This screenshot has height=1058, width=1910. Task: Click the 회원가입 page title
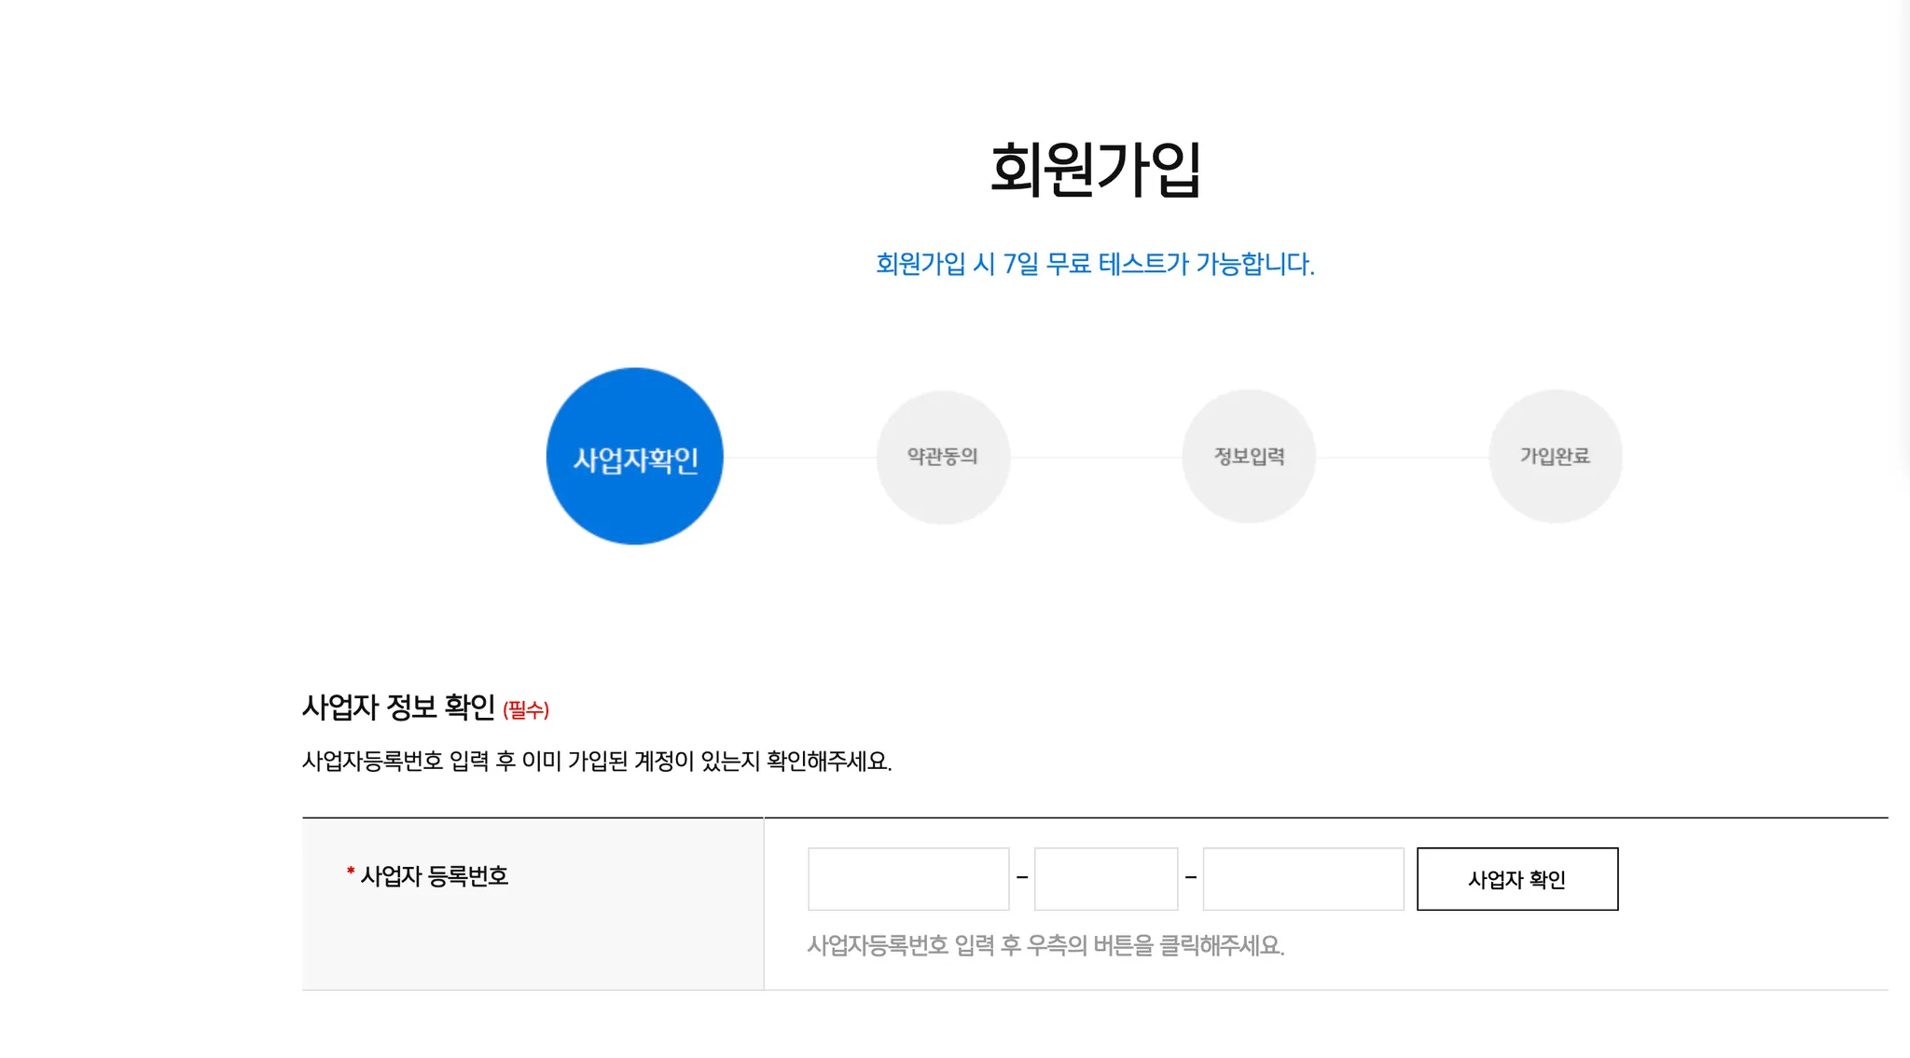click(x=1095, y=170)
